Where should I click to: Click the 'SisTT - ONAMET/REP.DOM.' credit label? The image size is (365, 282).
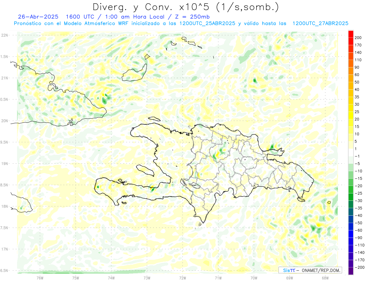pyautogui.click(x=310, y=270)
